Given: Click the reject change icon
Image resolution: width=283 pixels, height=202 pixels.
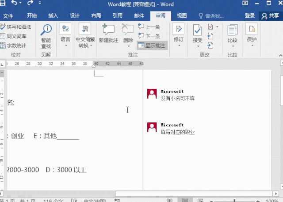Looking at the screenshot, I should pos(210,27).
